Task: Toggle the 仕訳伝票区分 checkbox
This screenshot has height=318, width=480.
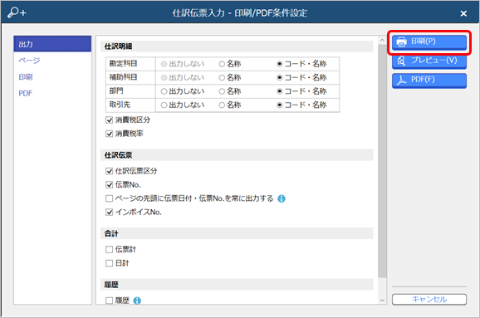Action: pos(110,171)
